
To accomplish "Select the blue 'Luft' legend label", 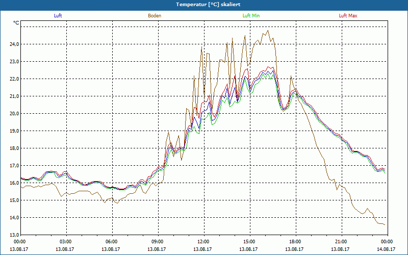I will tap(58, 16).
